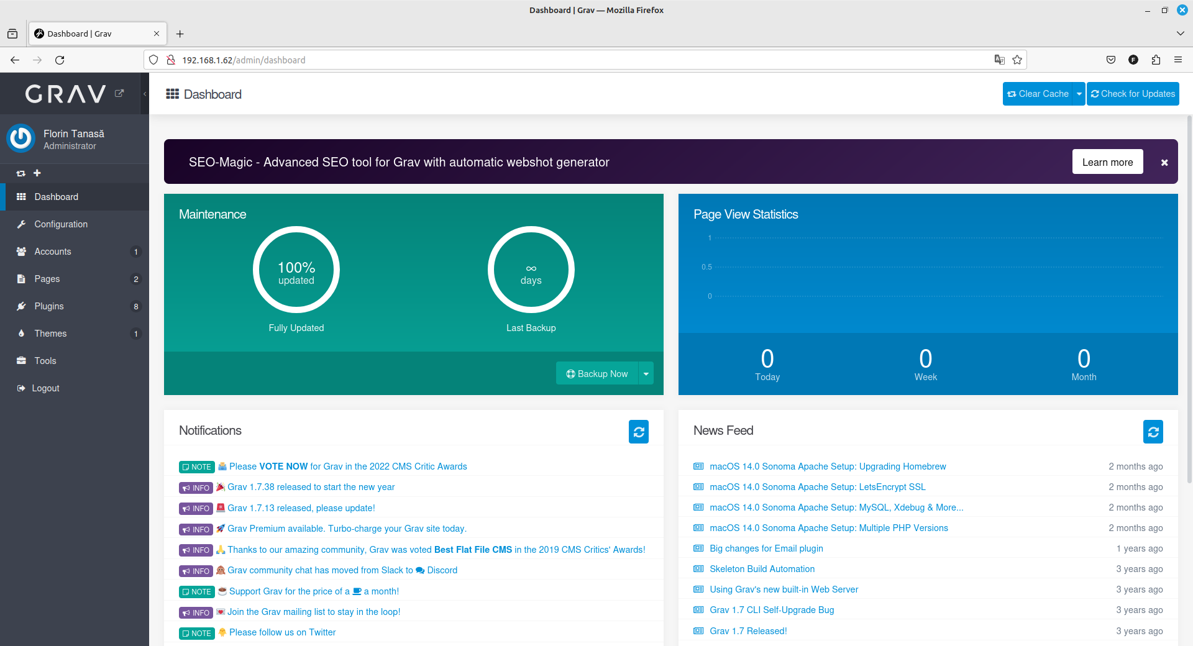This screenshot has height=646, width=1193.
Task: Open Multiple PHP Versions news article
Action: [x=829, y=528]
